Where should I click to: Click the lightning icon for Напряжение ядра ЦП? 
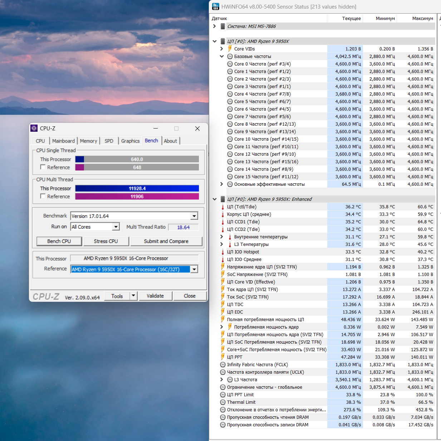point(223,267)
